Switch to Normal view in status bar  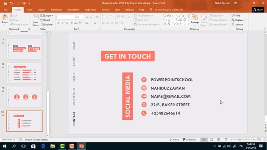[204, 140]
